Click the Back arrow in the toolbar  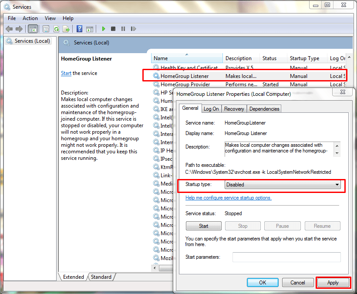9,29
